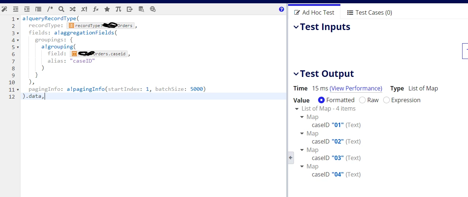Collapse the Test Inputs section
468x197 pixels.
pos(296,27)
